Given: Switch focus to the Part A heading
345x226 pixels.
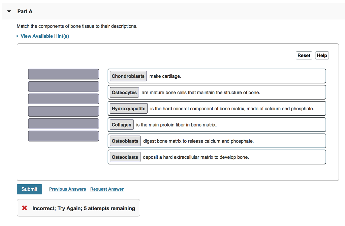Looking at the screenshot, I should [25, 11].
